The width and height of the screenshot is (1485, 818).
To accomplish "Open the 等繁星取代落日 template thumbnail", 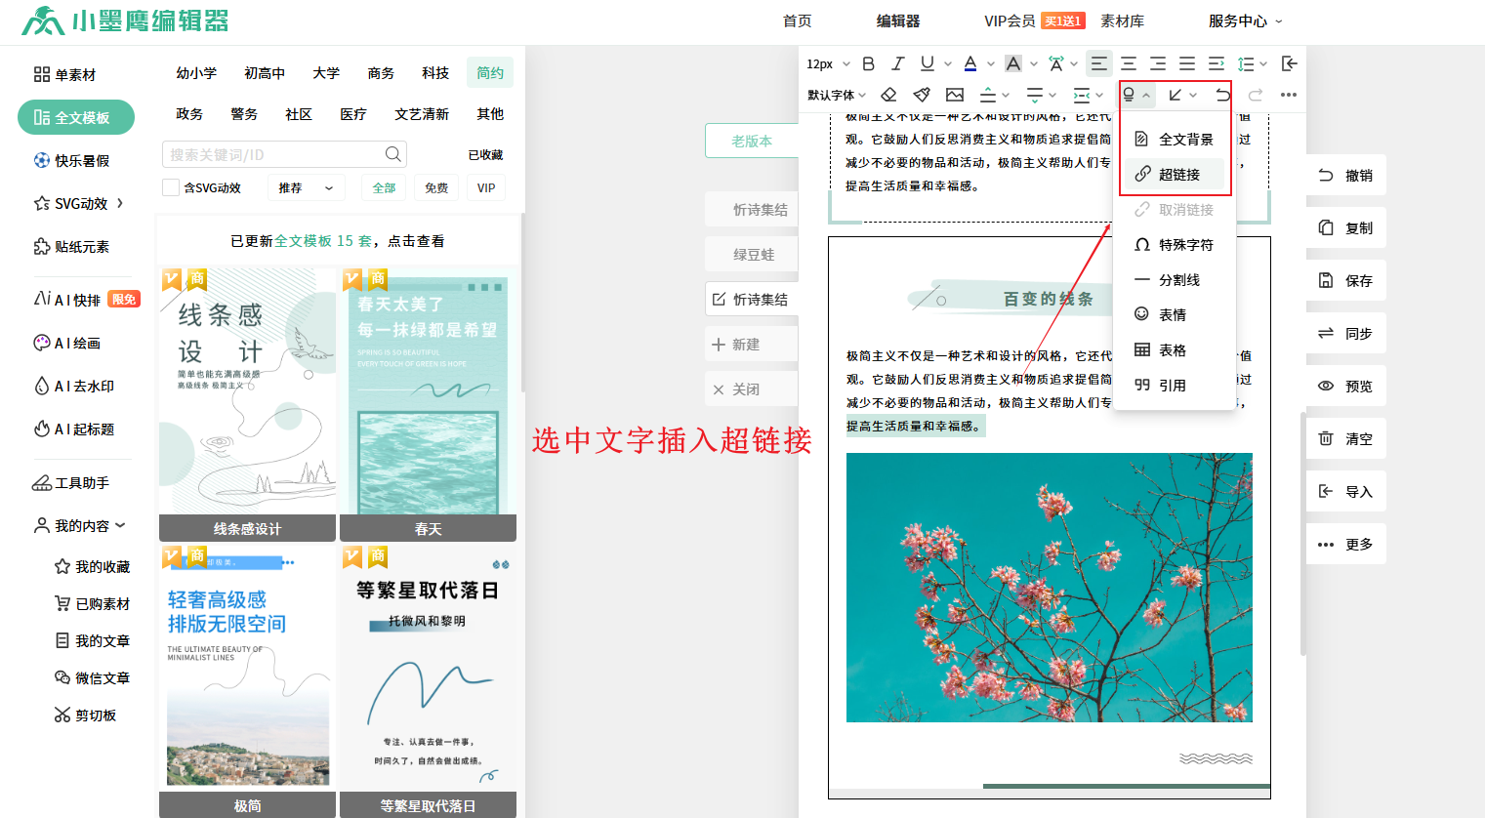I will click(x=428, y=680).
